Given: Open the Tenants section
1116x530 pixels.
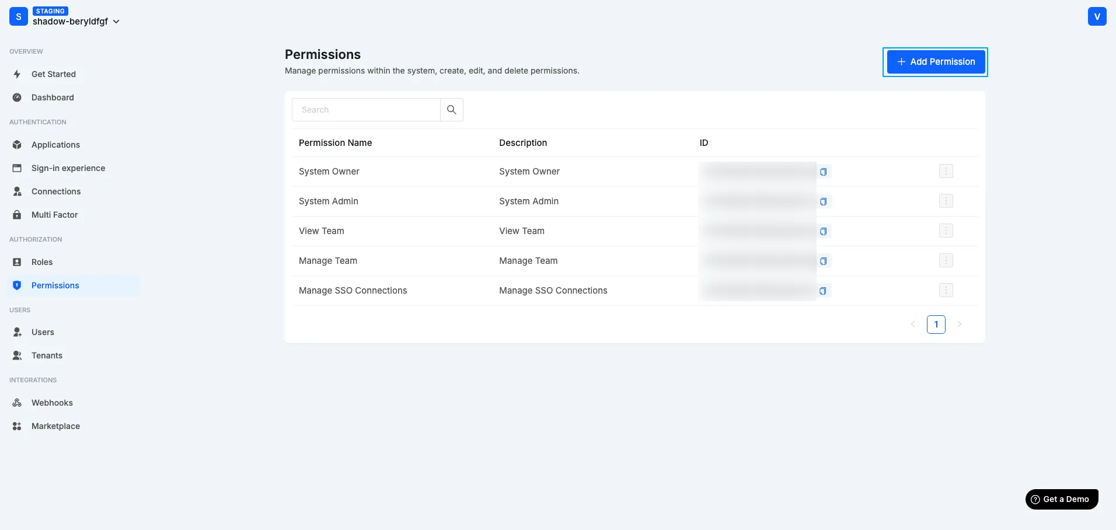Looking at the screenshot, I should click(x=47, y=355).
